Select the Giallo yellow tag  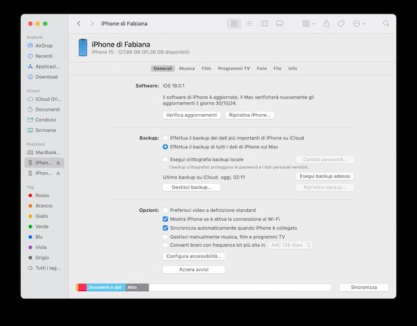coord(38,216)
